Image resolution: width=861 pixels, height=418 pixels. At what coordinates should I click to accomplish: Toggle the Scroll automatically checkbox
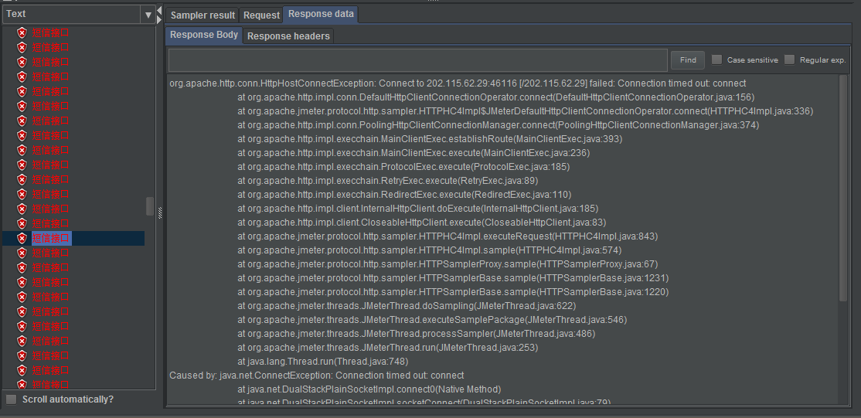12,399
